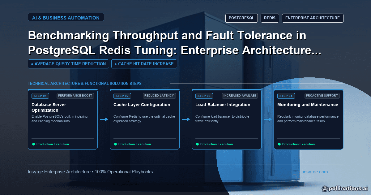This screenshot has height=195, width=371.
Task: Click the STEP 03 badge
Action: coord(204,96)
